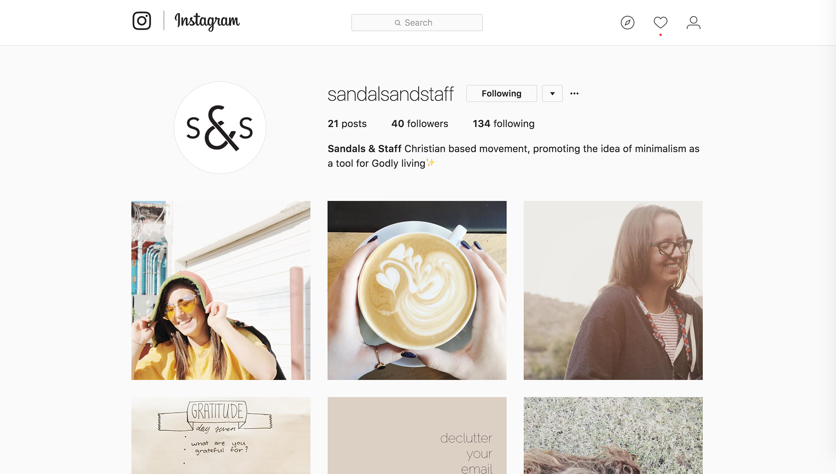836x474 pixels.
Task: Click into the Search field
Action: pyautogui.click(x=417, y=23)
